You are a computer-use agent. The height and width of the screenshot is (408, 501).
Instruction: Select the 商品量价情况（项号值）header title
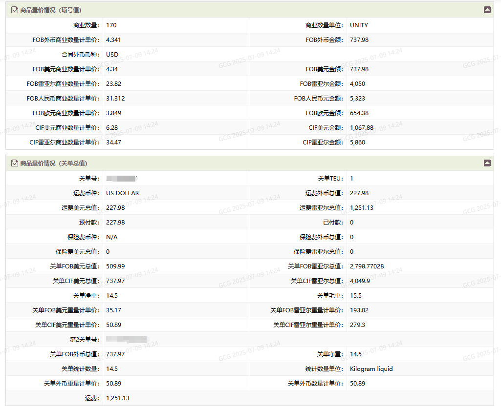[x=51, y=10]
